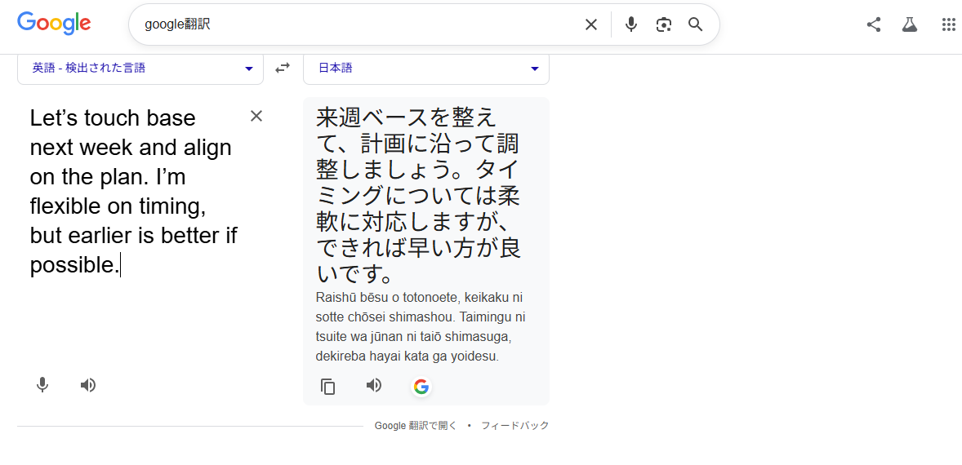Click the フィードバック link
Image resolution: width=962 pixels, height=465 pixels.
(514, 426)
